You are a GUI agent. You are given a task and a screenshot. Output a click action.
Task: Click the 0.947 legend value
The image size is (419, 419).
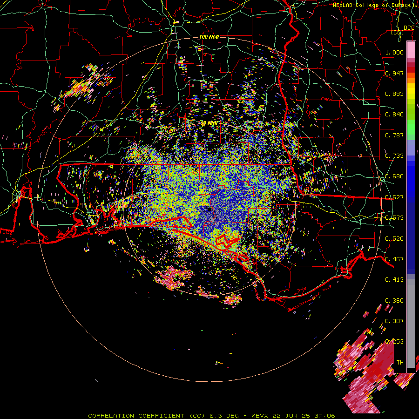pos(394,73)
